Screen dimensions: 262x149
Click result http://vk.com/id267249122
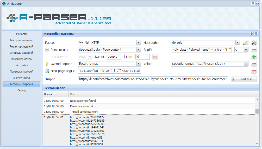point(87,117)
